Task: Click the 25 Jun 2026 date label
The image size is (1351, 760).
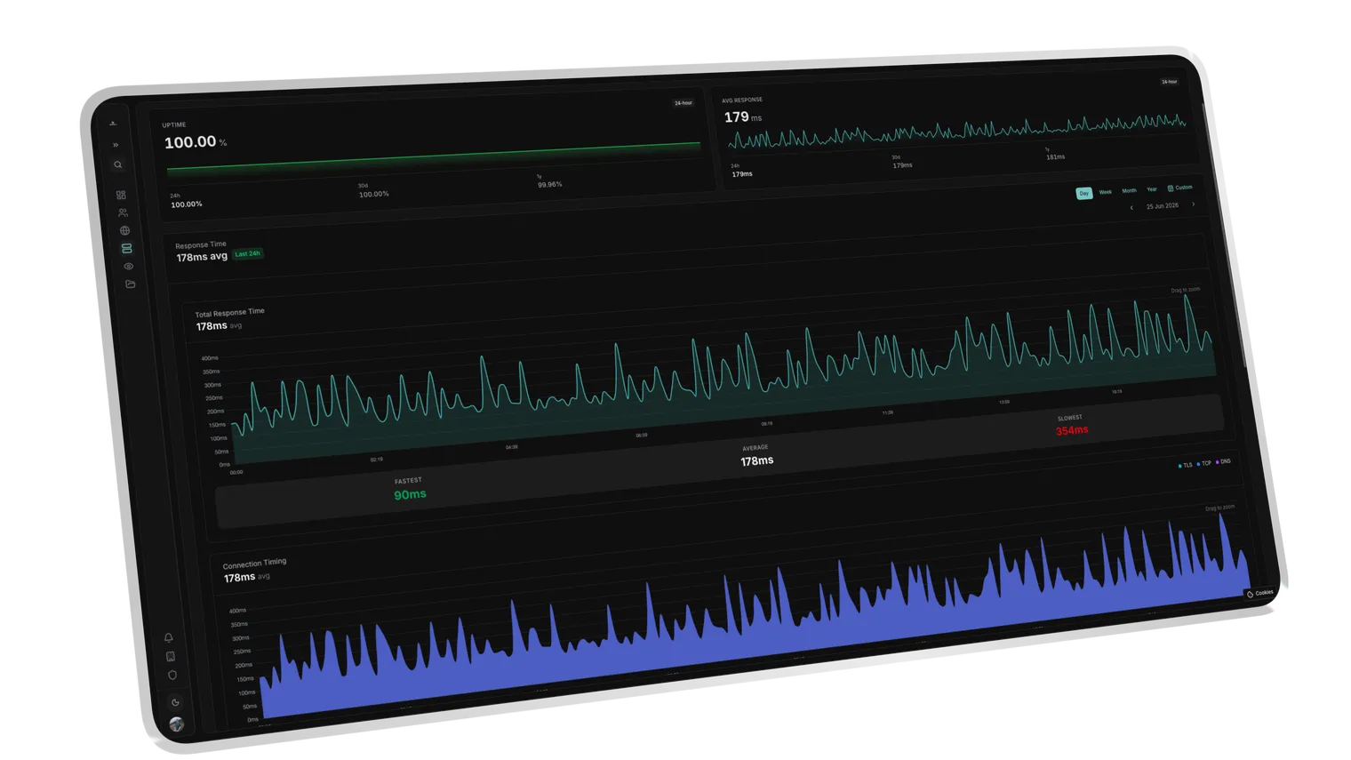Action: pyautogui.click(x=1162, y=206)
